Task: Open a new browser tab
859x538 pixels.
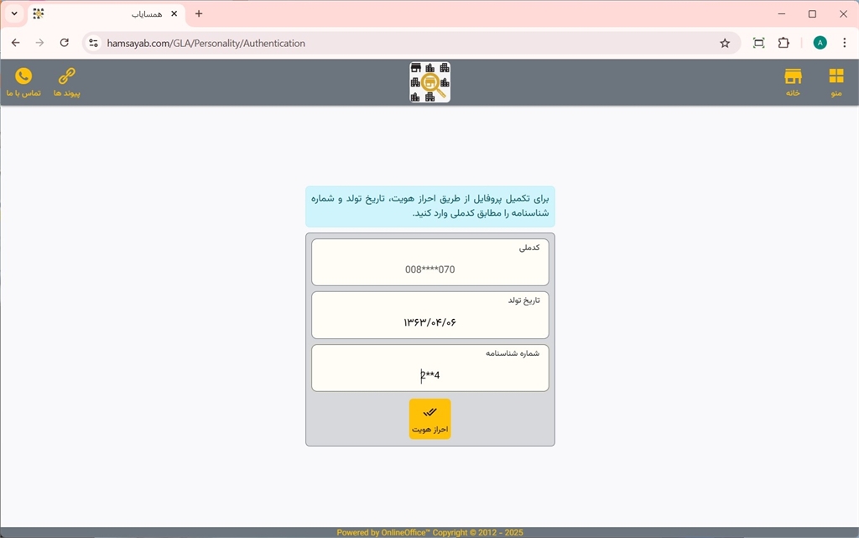Action: click(199, 14)
